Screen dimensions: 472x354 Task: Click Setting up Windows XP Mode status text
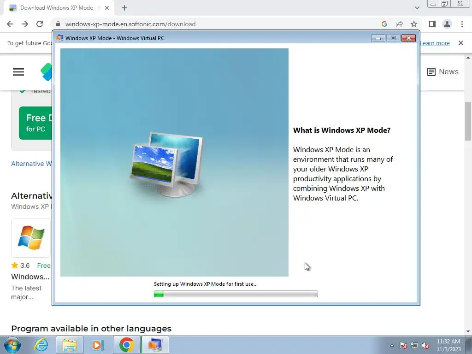tap(206, 284)
